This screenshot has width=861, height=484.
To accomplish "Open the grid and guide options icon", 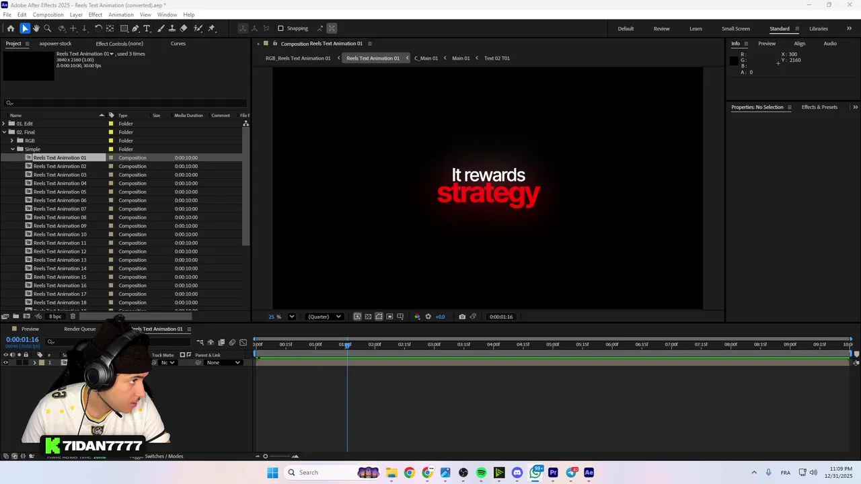I will [400, 317].
